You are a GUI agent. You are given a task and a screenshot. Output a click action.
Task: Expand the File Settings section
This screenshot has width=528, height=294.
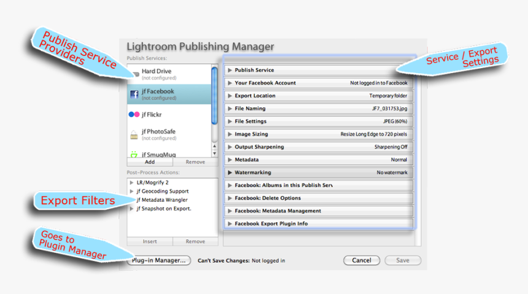coord(230,122)
